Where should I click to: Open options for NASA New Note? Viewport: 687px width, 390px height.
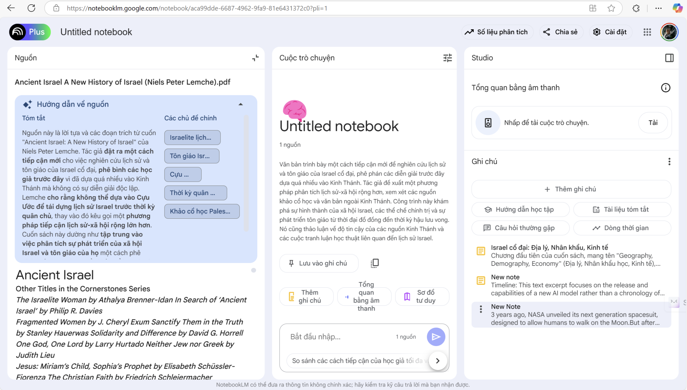coord(481,309)
